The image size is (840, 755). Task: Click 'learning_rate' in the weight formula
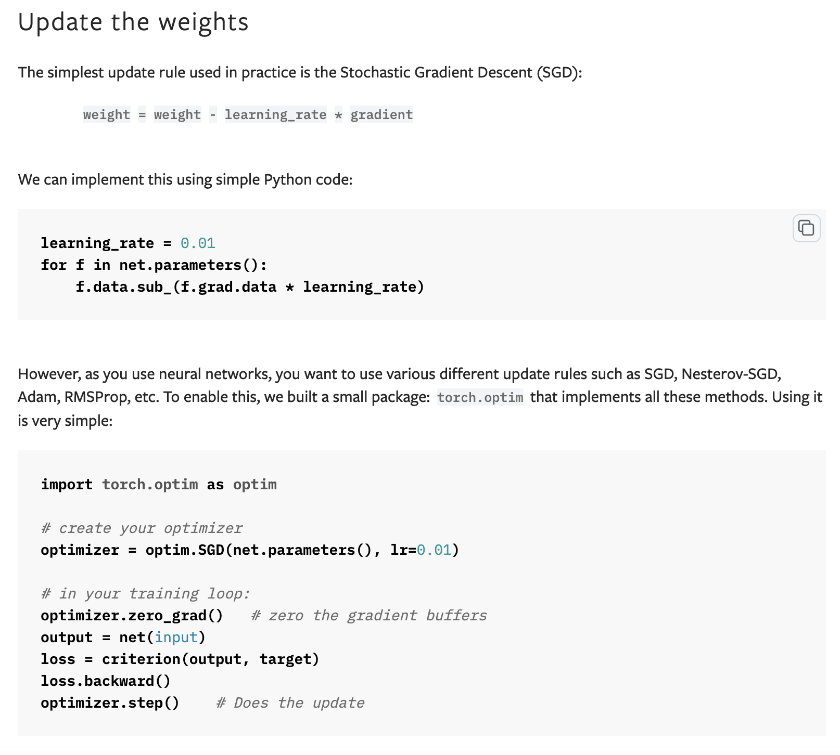pyautogui.click(x=276, y=114)
